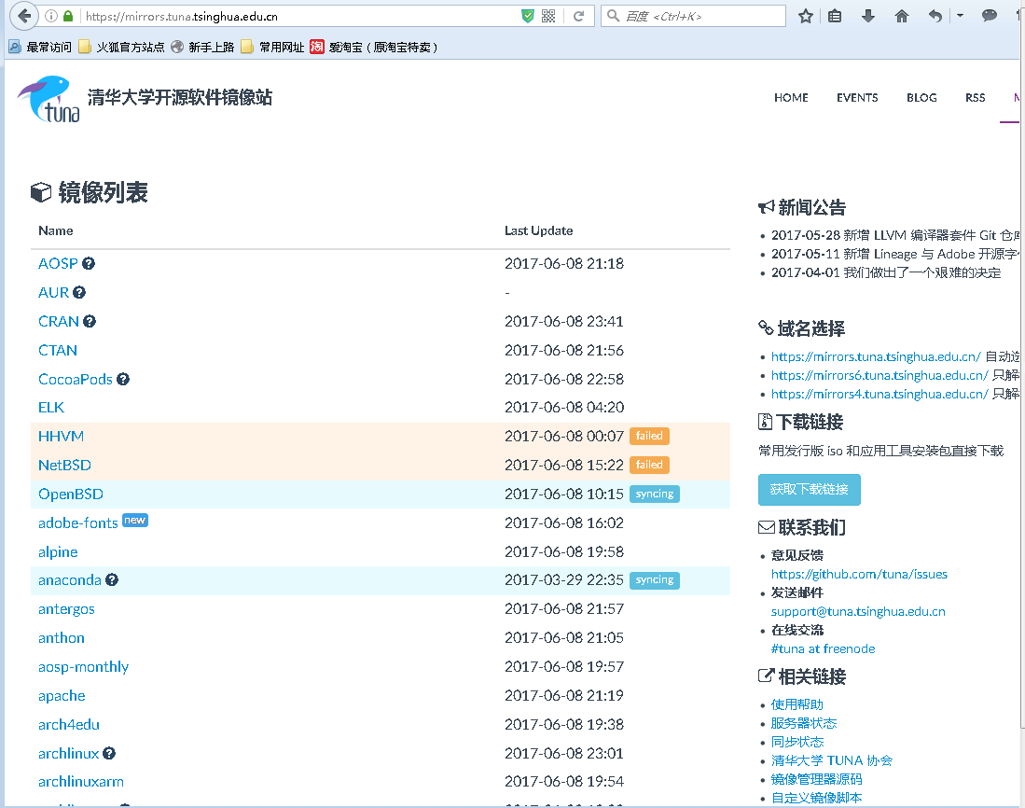Open the AOSP mirror link
1025x808 pixels.
(x=58, y=263)
